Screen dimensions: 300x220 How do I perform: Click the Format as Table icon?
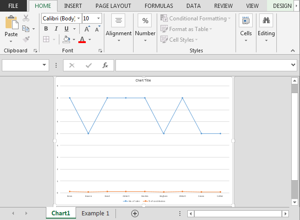click(x=164, y=29)
